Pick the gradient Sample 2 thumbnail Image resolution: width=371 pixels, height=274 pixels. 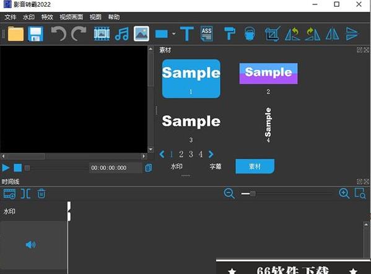tap(269, 73)
